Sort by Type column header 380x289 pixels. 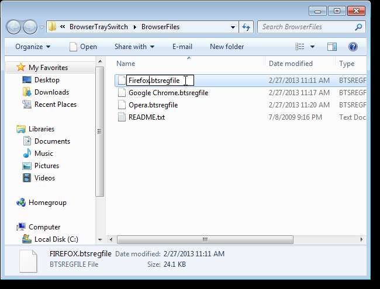pos(347,64)
